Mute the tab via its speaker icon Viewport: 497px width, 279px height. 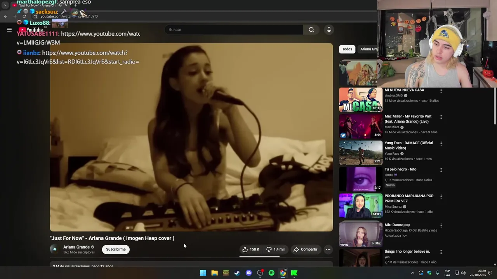[60, 5]
